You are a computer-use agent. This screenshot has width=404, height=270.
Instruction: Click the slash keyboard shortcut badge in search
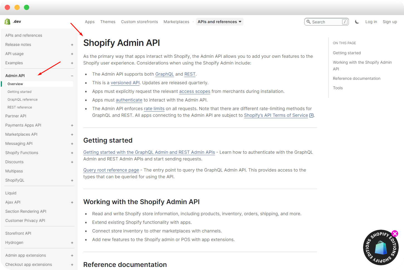pos(345,22)
